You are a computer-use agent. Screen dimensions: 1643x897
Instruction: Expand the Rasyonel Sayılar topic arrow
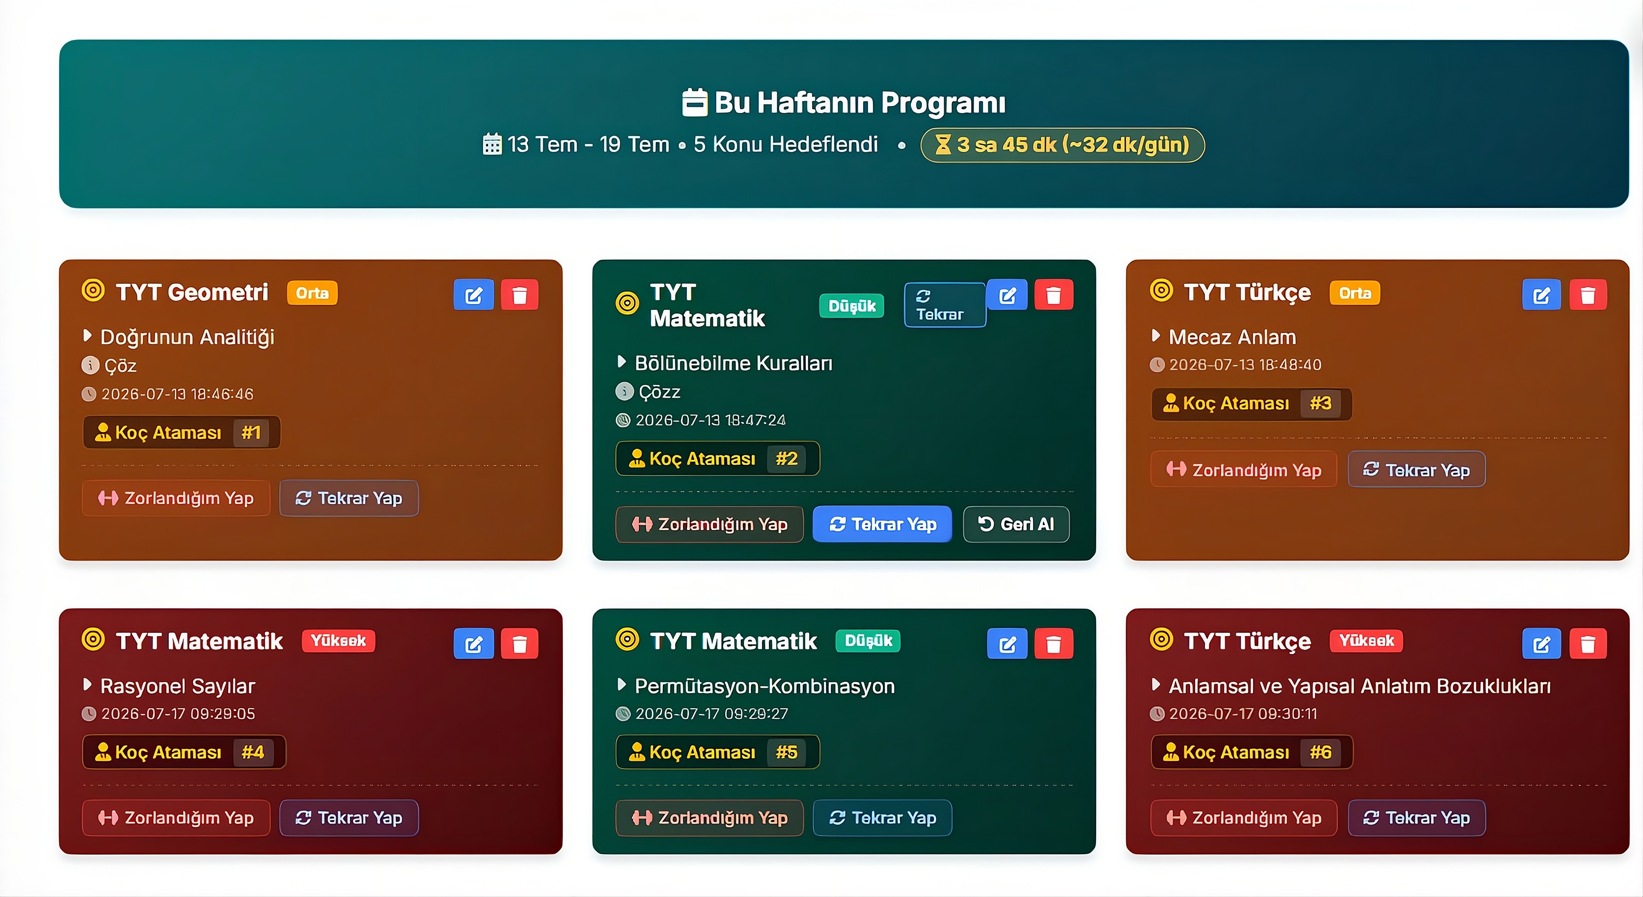point(87,685)
